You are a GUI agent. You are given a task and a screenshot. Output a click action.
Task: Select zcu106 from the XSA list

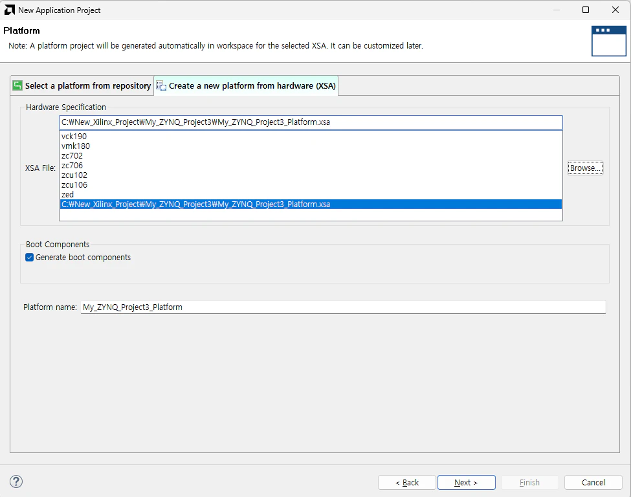311,184
